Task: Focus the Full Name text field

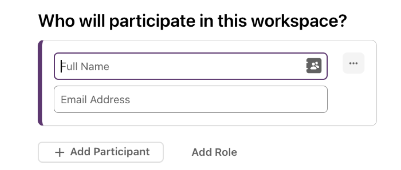Action: (x=190, y=66)
